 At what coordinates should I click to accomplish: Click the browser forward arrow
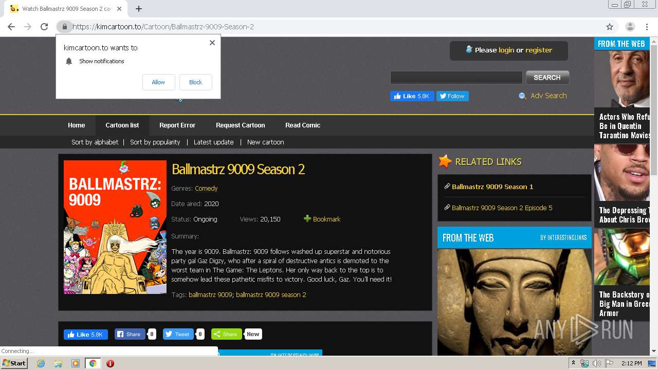pyautogui.click(x=28, y=27)
